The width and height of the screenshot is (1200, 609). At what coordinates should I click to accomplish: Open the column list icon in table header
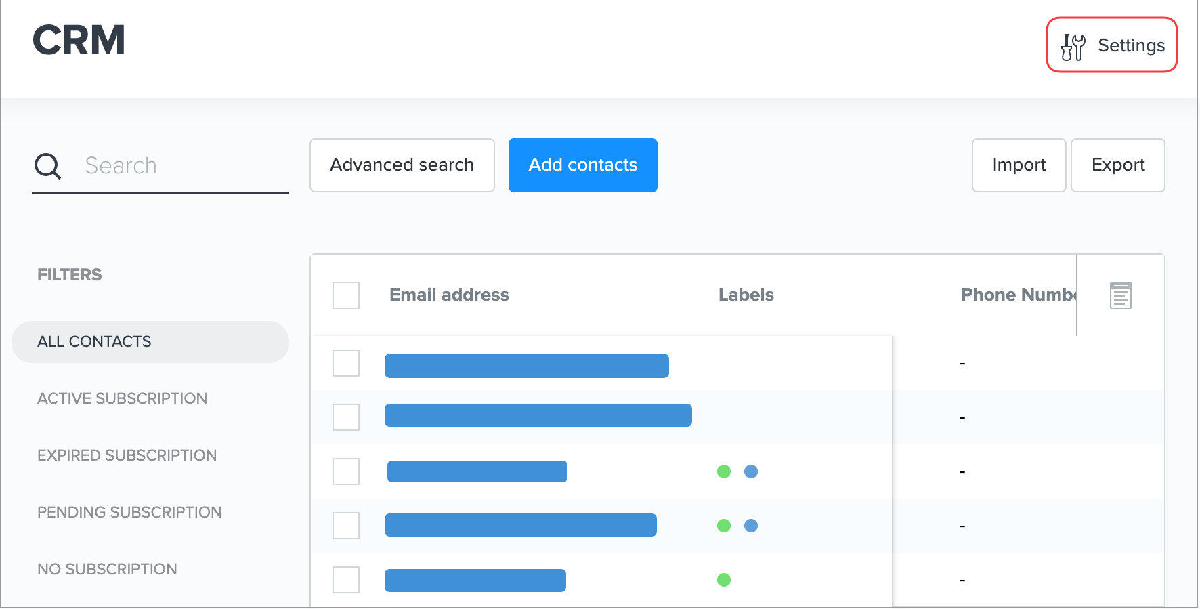tap(1120, 295)
